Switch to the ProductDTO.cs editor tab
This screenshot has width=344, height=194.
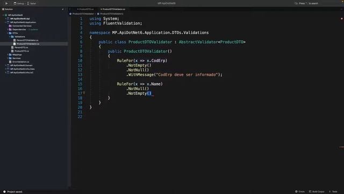pyautogui.click(x=86, y=9)
